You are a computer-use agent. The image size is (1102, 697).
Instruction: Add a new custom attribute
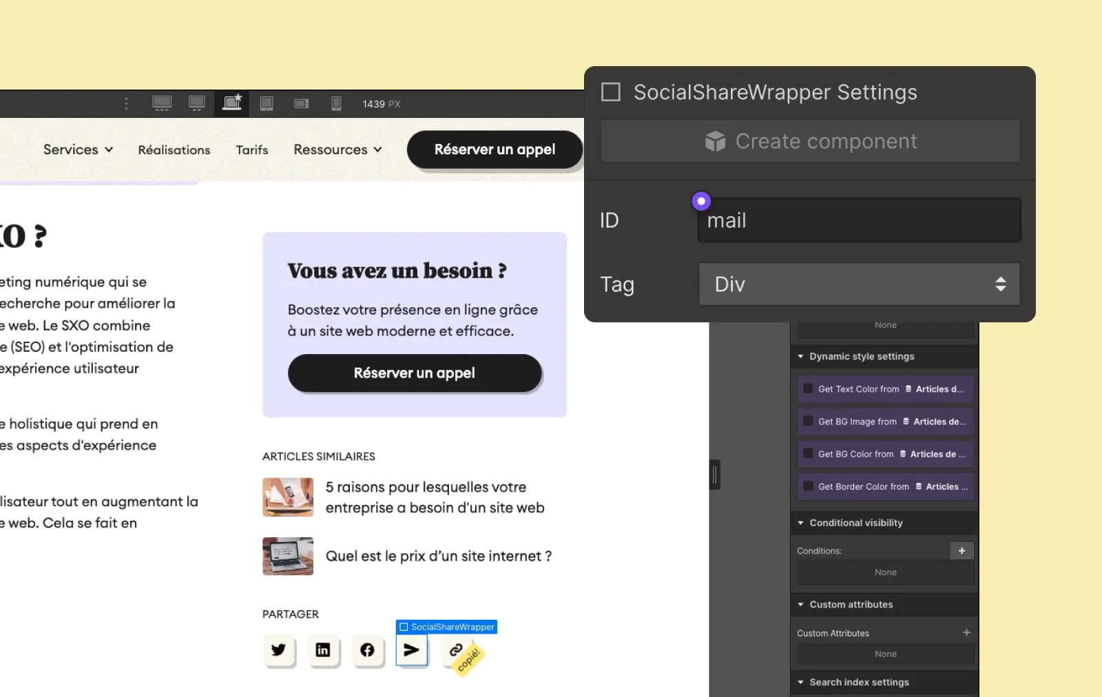966,632
